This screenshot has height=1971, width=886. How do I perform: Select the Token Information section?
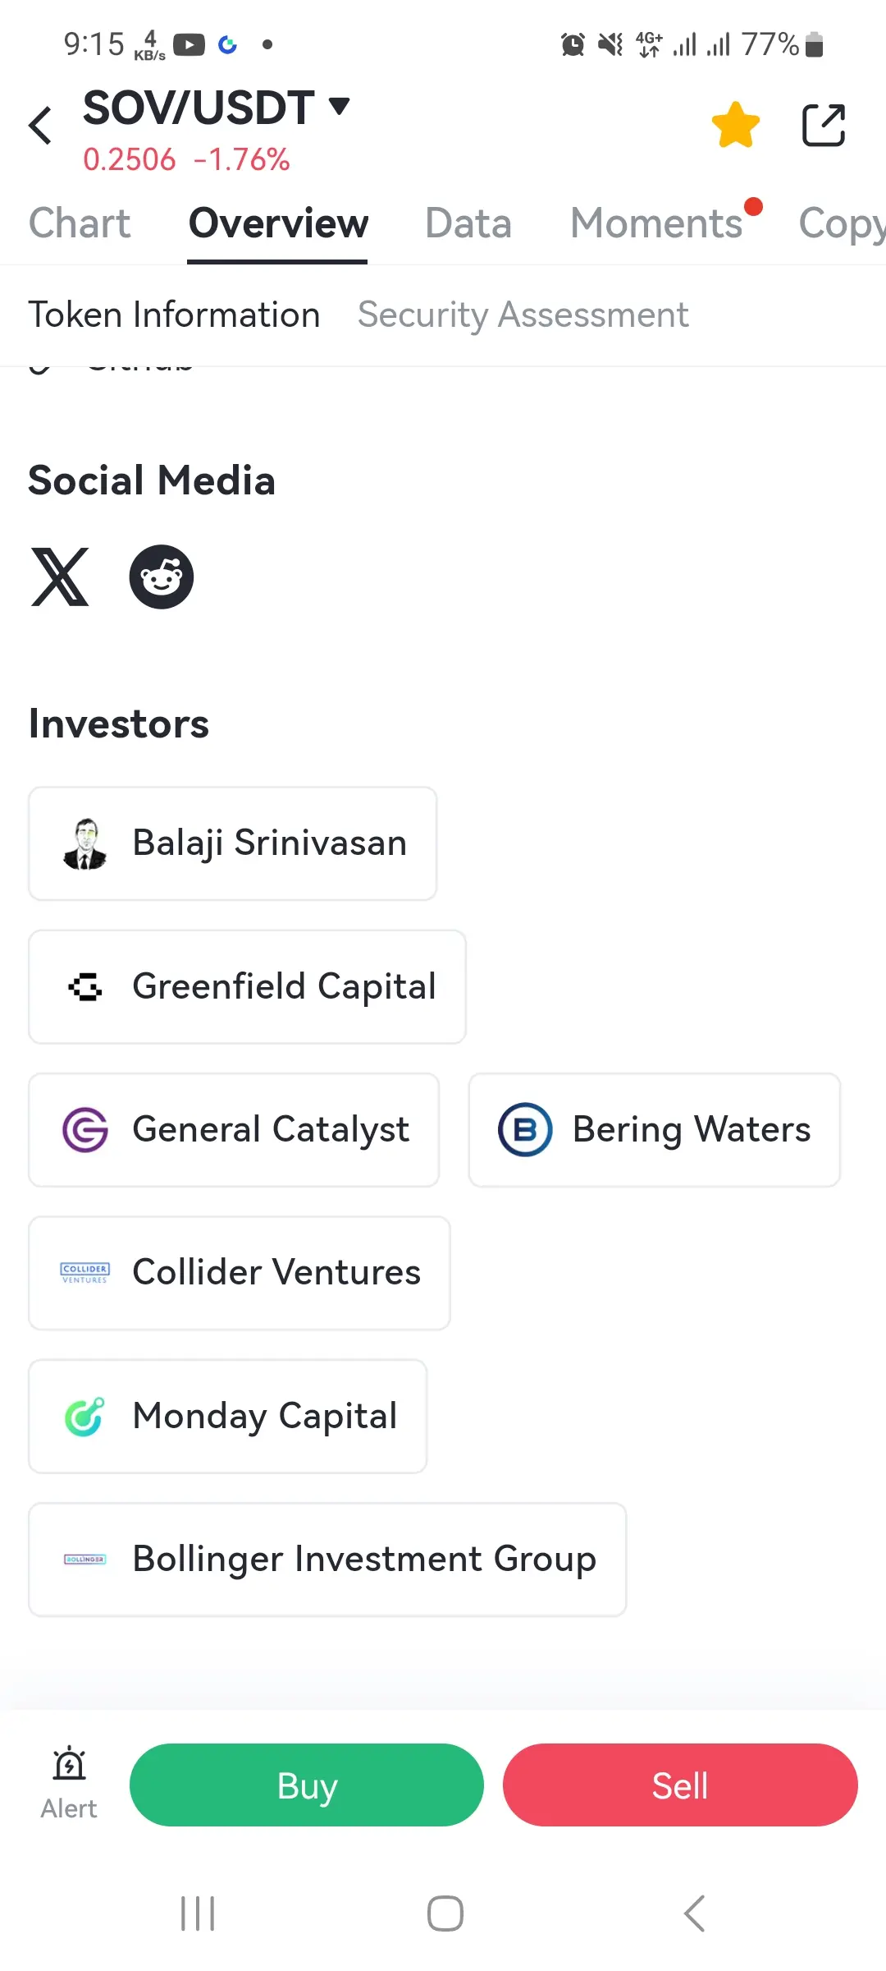point(174,315)
